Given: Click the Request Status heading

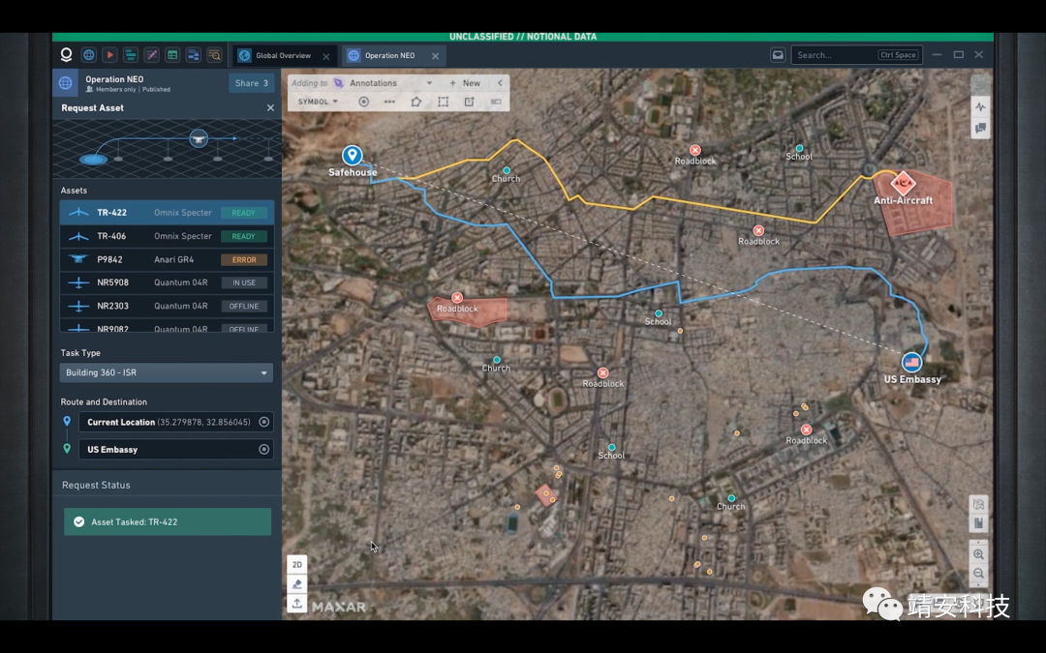Looking at the screenshot, I should pos(96,485).
